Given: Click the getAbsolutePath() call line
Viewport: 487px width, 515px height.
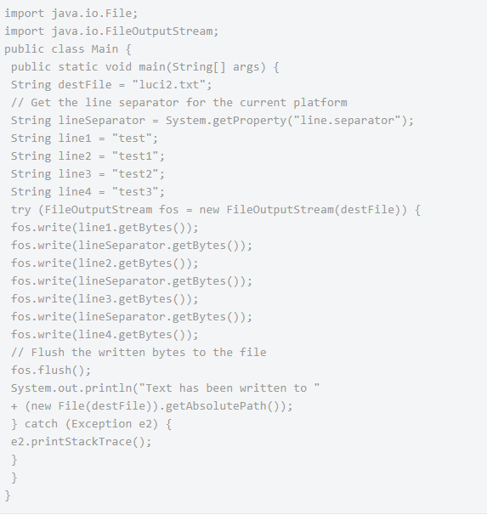Looking at the screenshot, I should coord(152,406).
